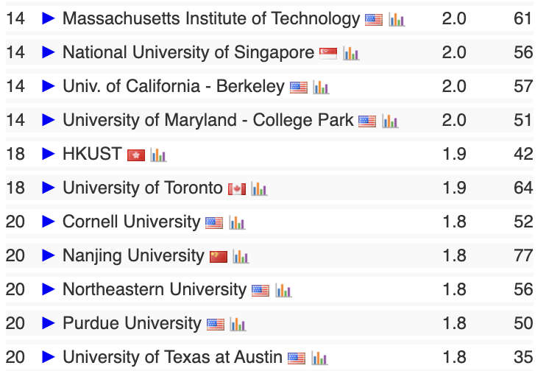Viewport: 546px width, 371px height.
Task: Show the chart for University of Texas at Austin
Action: pyautogui.click(x=319, y=358)
